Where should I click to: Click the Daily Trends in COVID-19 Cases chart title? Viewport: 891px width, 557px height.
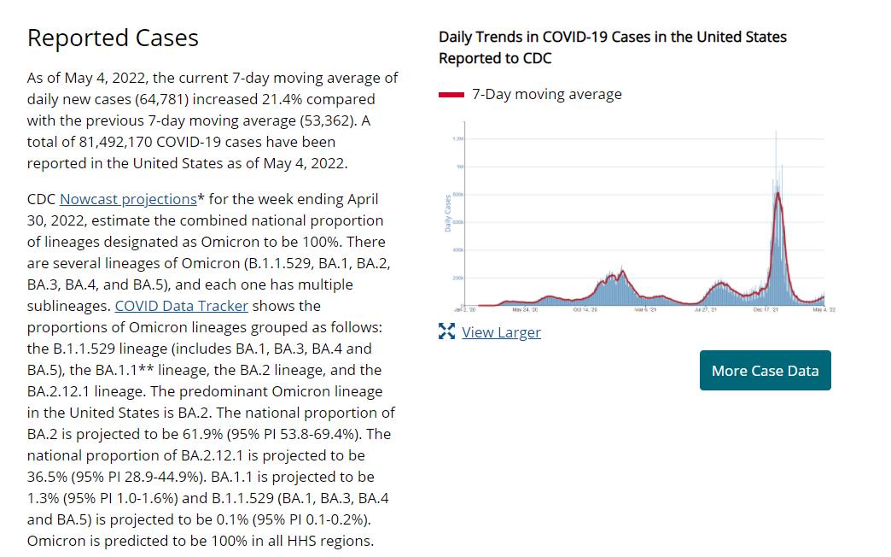[613, 47]
